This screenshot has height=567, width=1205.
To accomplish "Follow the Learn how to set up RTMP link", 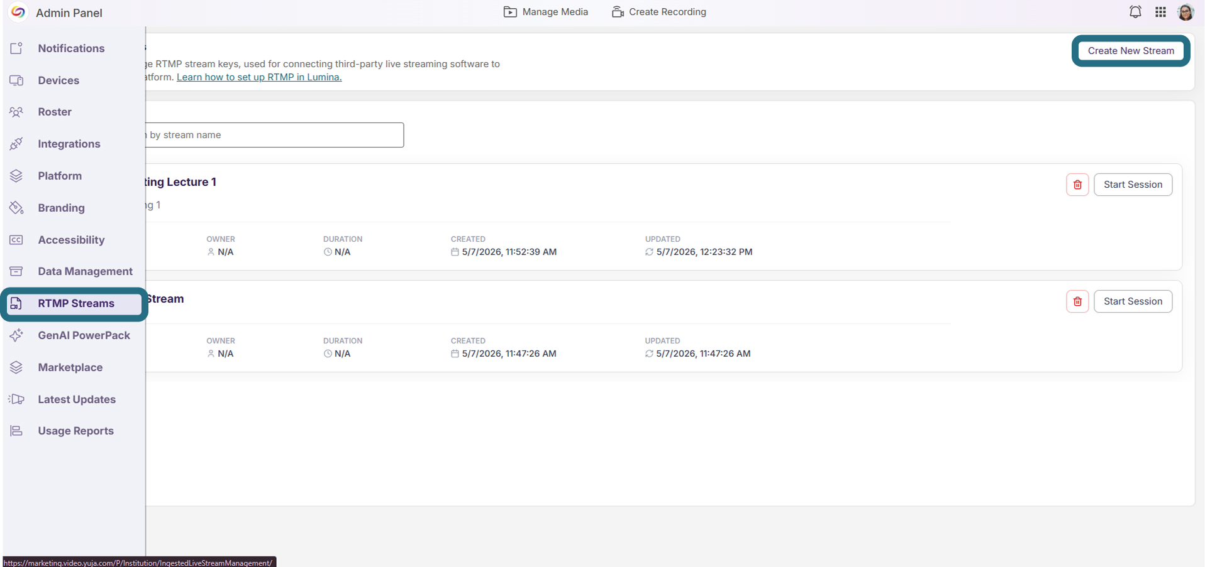I will click(x=259, y=77).
